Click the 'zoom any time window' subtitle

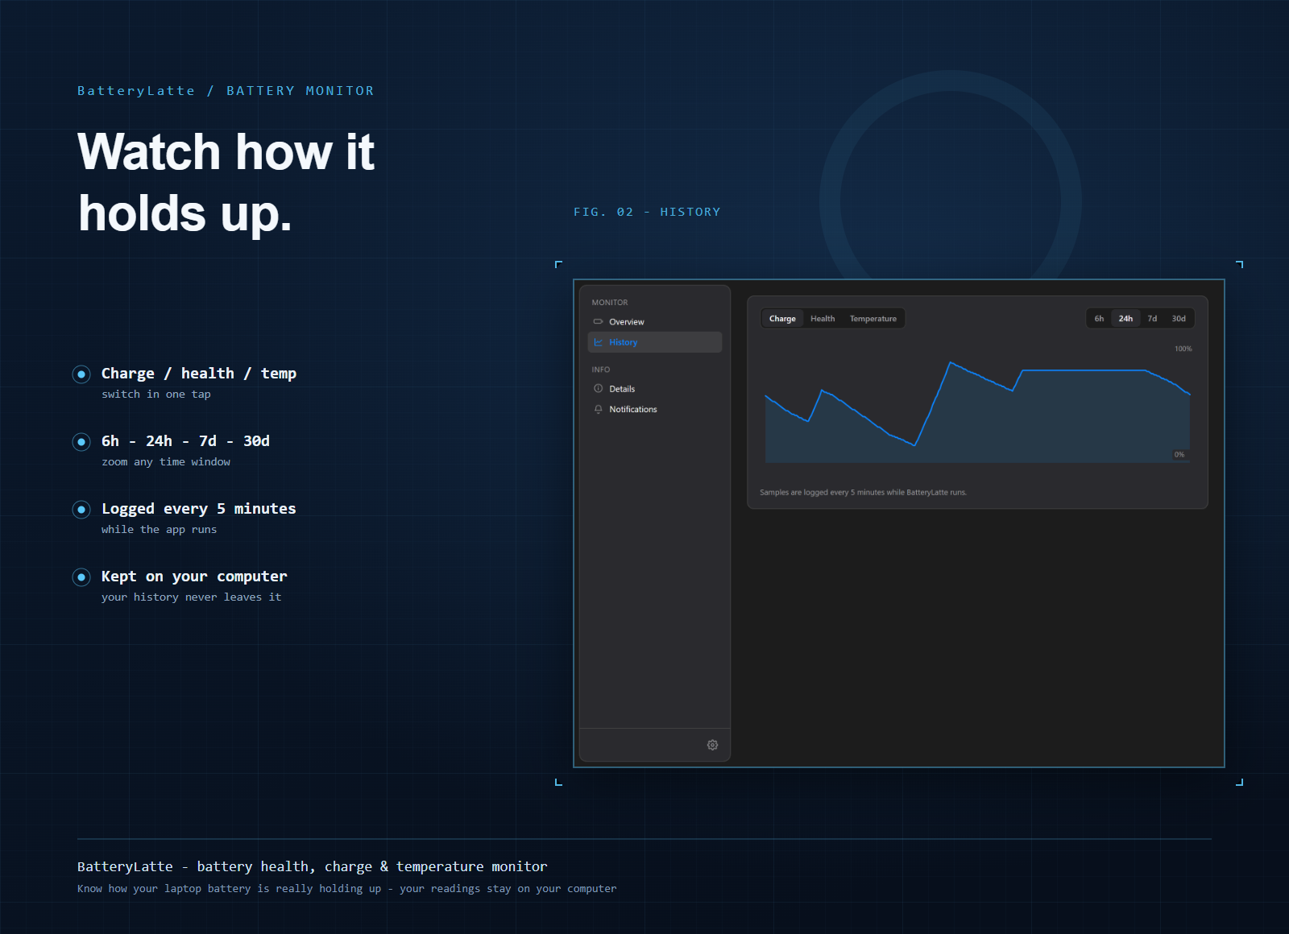166,462
